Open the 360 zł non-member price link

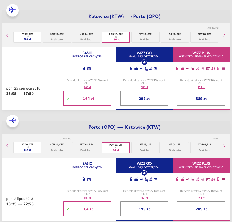pos(144,87)
